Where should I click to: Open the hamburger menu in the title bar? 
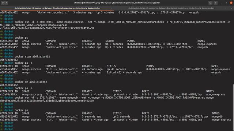[215, 3]
